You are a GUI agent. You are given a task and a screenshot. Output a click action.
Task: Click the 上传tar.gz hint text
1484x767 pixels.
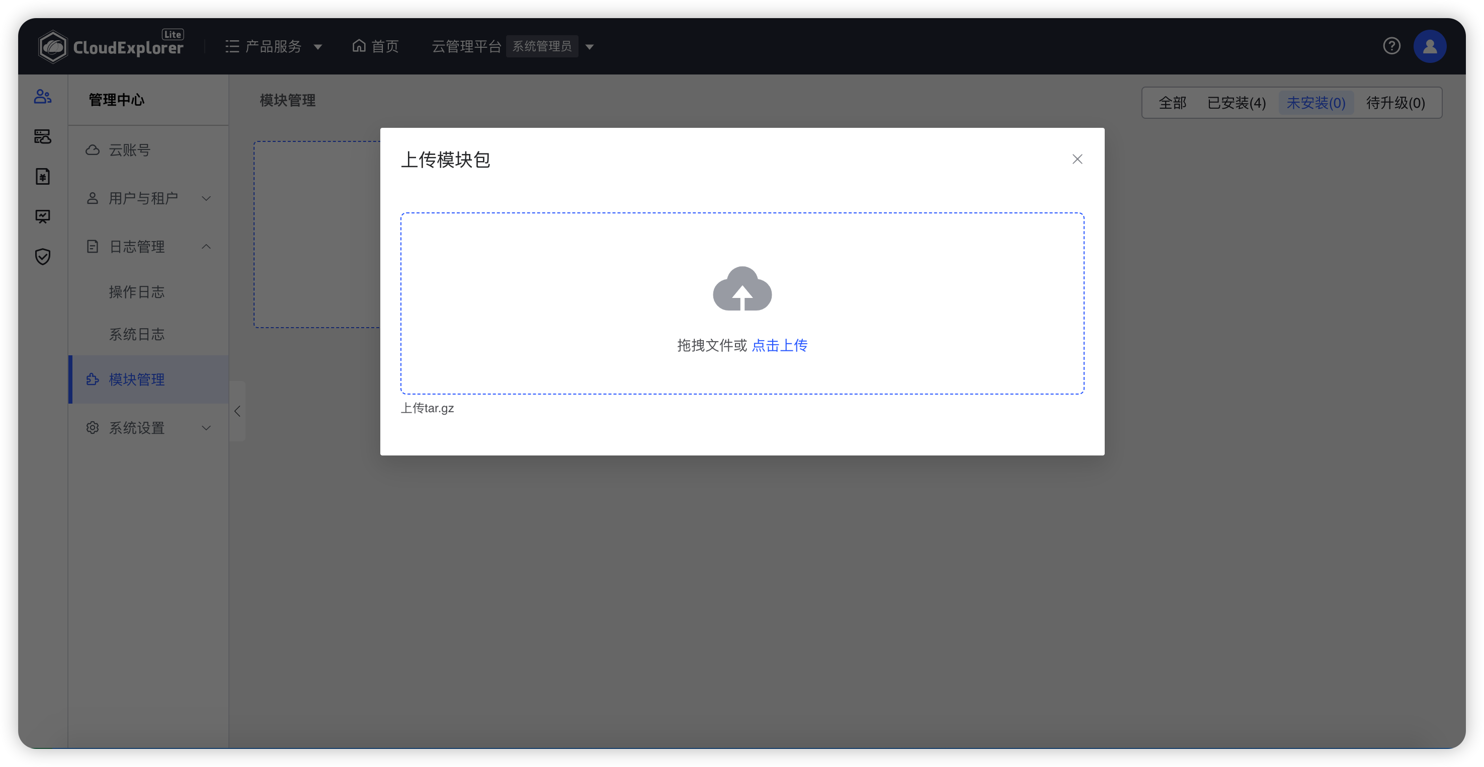coord(428,408)
